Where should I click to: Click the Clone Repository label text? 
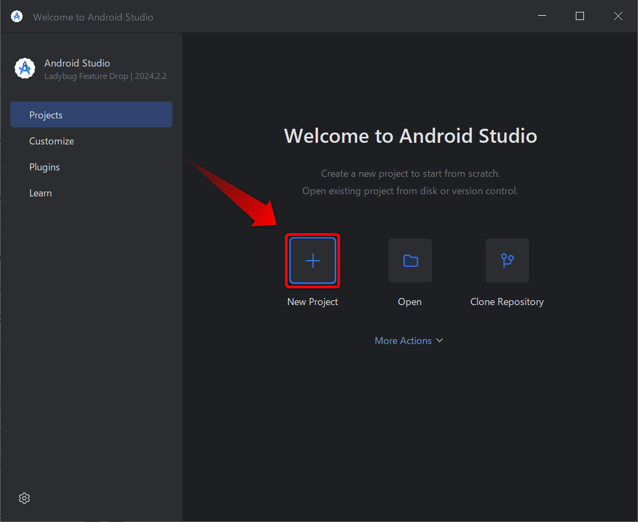click(x=507, y=301)
